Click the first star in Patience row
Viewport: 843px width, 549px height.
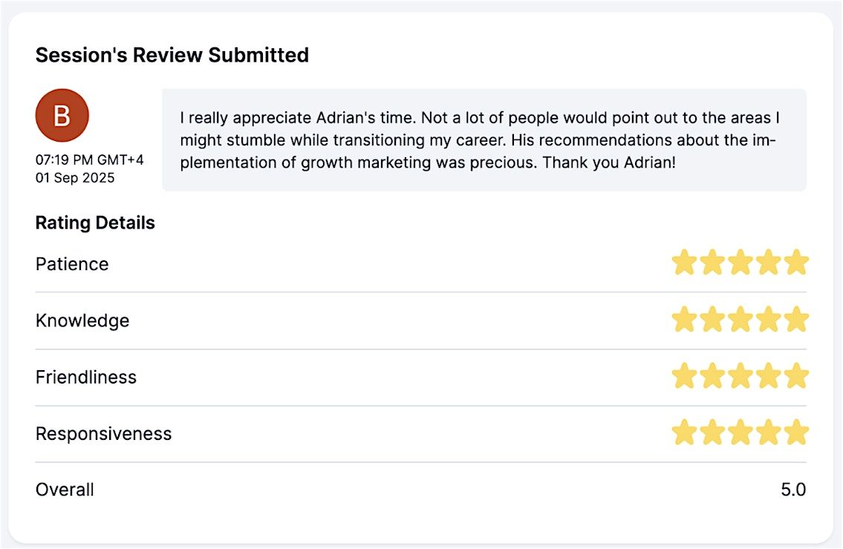click(684, 263)
